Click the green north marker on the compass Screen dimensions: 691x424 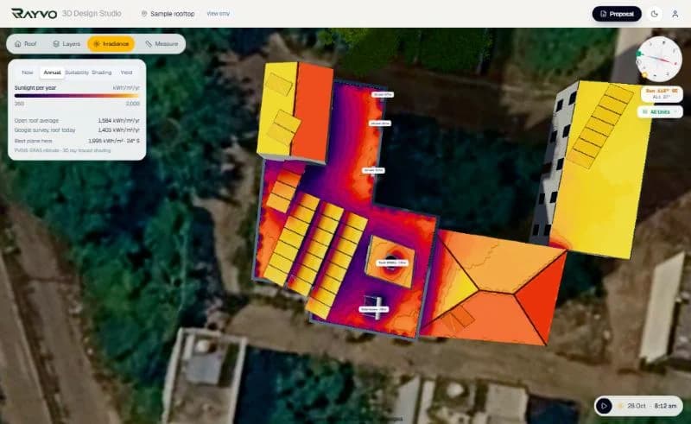tap(638, 54)
